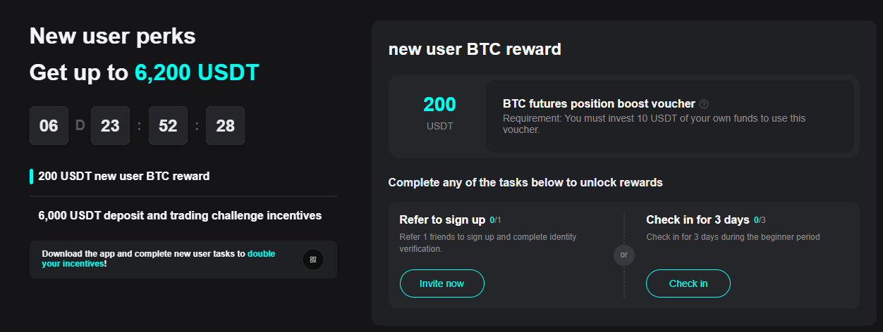Click the countdown hours box showing 23
883x332 pixels.
[x=110, y=126]
